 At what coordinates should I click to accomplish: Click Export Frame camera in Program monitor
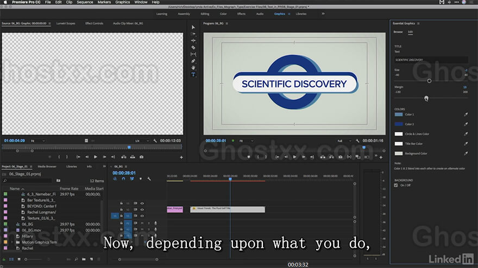click(340, 157)
